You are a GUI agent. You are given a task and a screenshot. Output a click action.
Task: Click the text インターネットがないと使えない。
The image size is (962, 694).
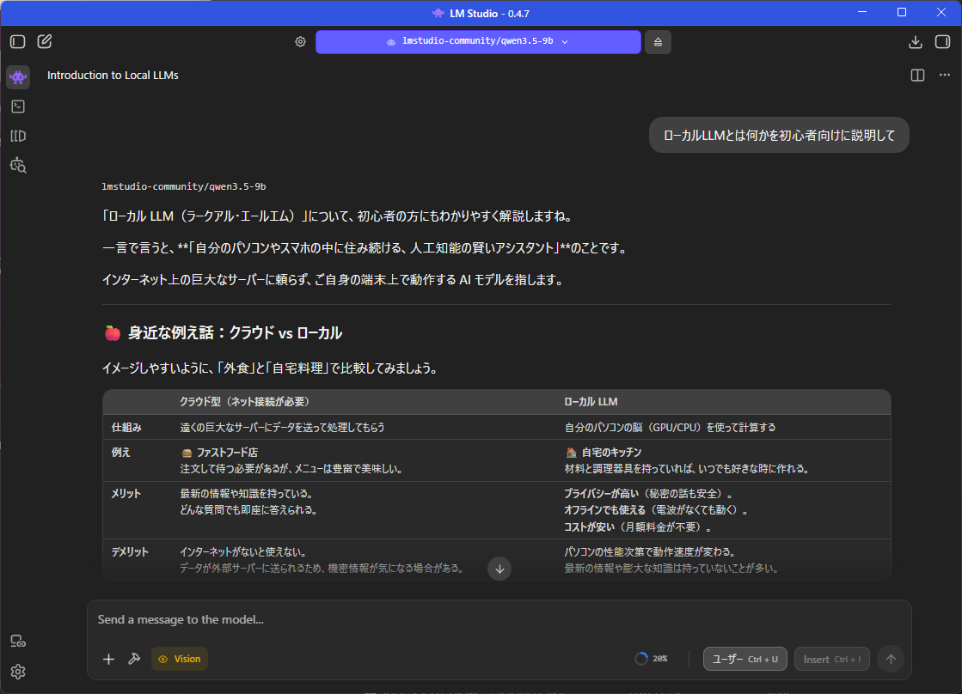pos(243,551)
